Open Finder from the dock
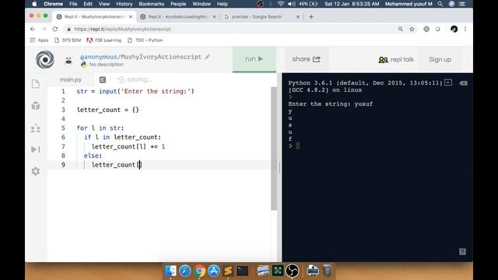The image size is (498, 280). click(x=170, y=271)
